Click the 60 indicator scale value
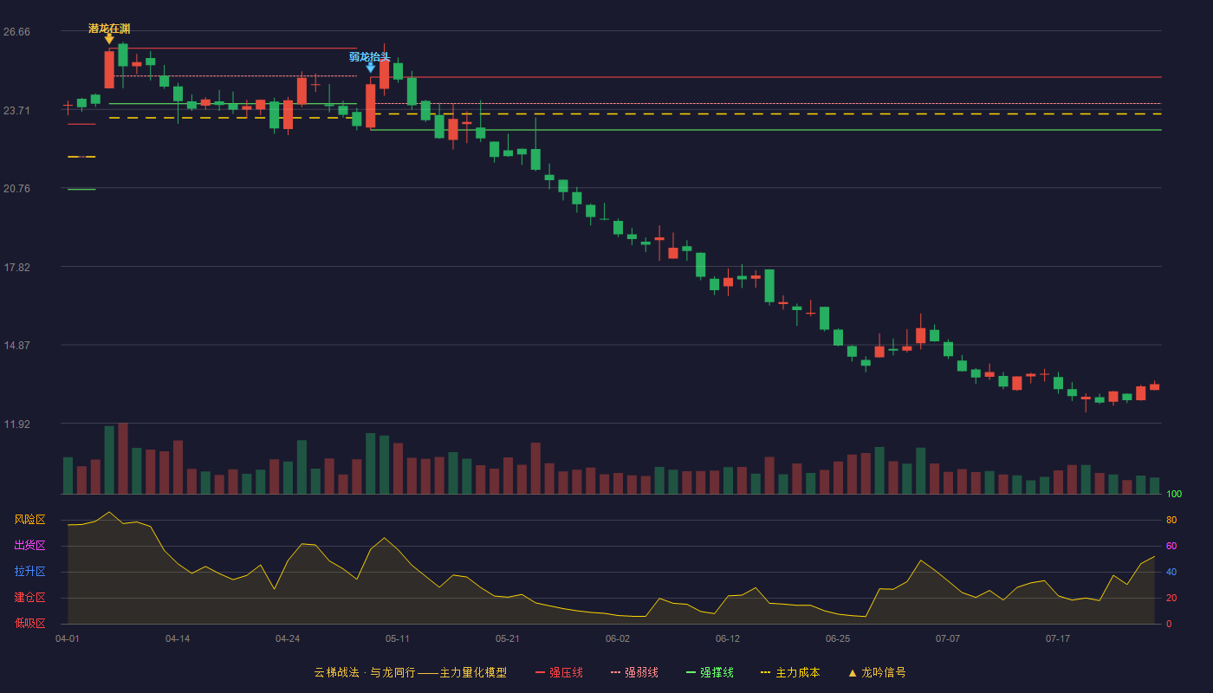The image size is (1213, 693). pyautogui.click(x=1171, y=546)
